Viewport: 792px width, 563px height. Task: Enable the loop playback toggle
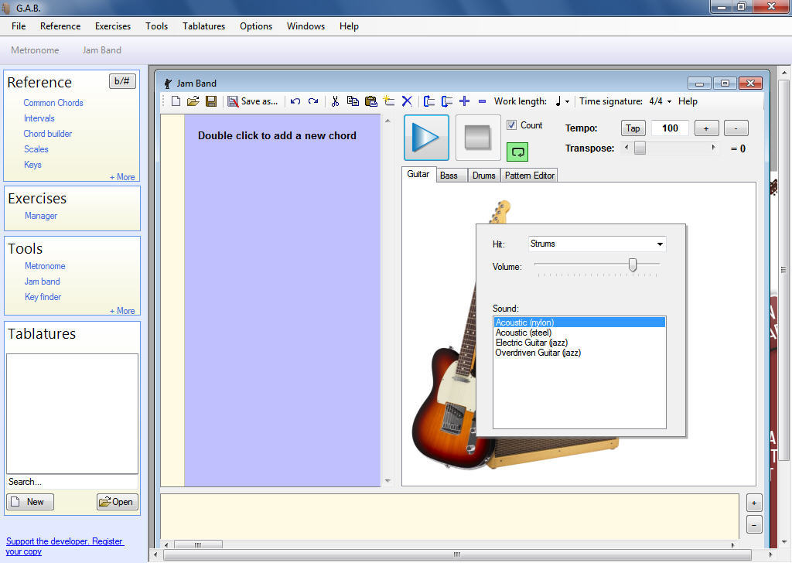tap(517, 152)
